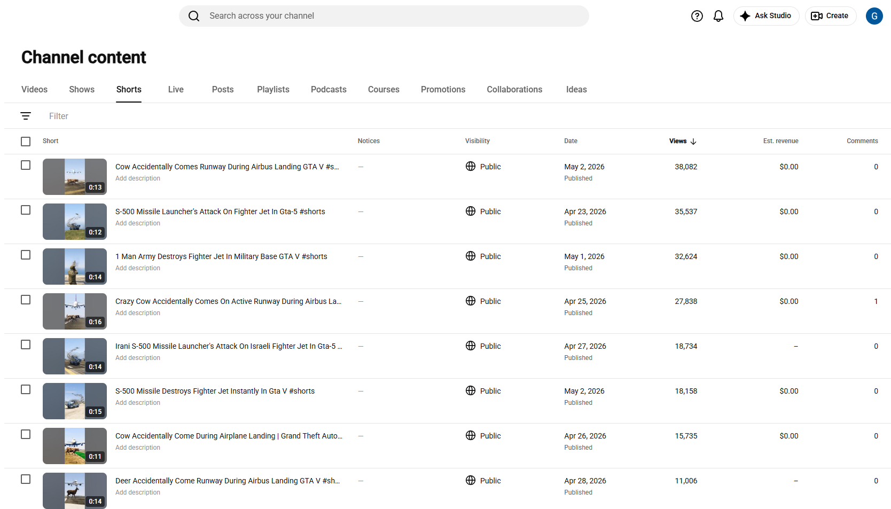
Task: Click the filter lines icon
Action: (26, 116)
